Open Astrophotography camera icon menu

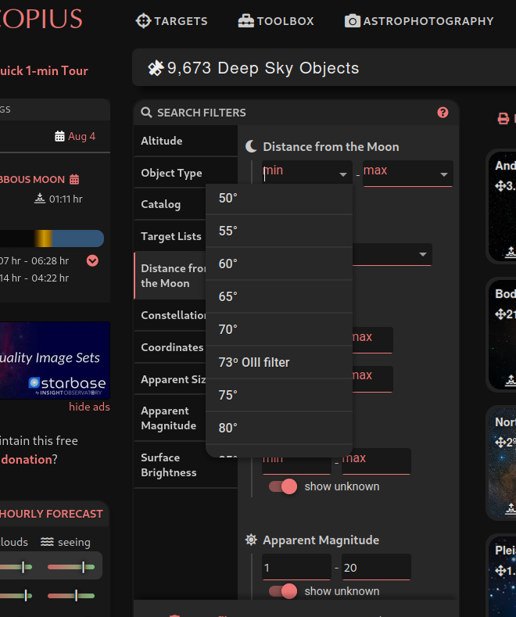click(x=353, y=21)
